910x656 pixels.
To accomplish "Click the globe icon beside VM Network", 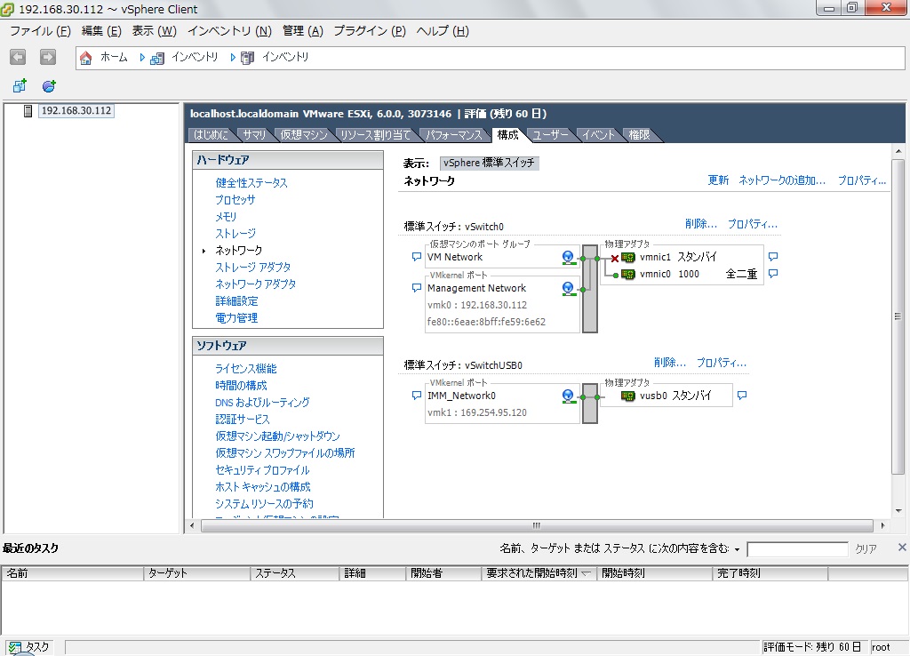I will (569, 257).
